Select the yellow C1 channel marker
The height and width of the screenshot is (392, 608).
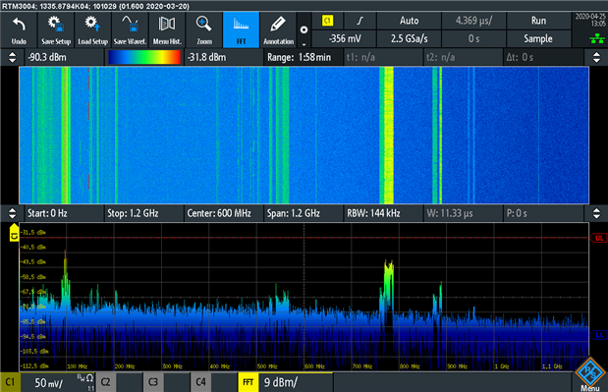14,233
